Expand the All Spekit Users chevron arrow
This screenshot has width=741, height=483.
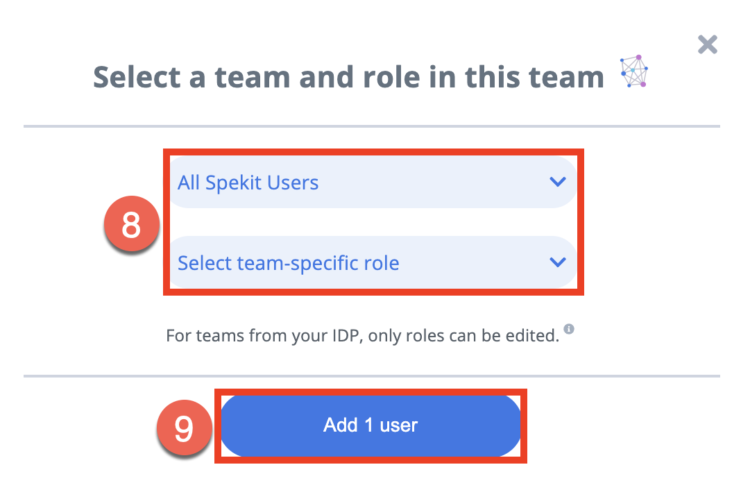(558, 182)
